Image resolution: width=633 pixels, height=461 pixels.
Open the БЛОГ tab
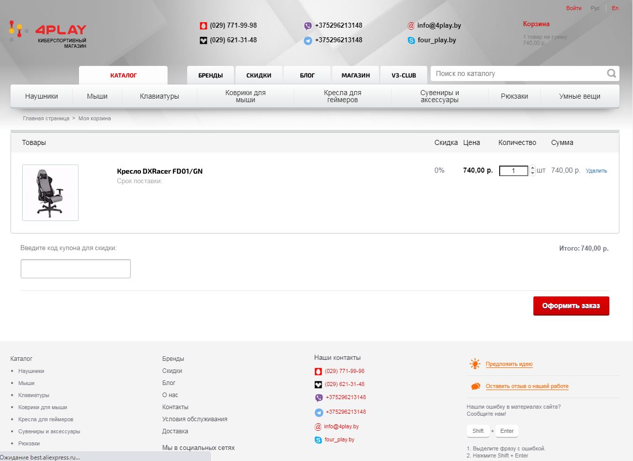click(x=307, y=75)
